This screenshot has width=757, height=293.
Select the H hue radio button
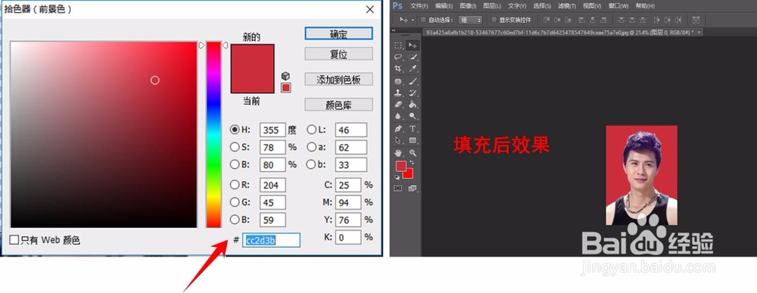point(235,129)
